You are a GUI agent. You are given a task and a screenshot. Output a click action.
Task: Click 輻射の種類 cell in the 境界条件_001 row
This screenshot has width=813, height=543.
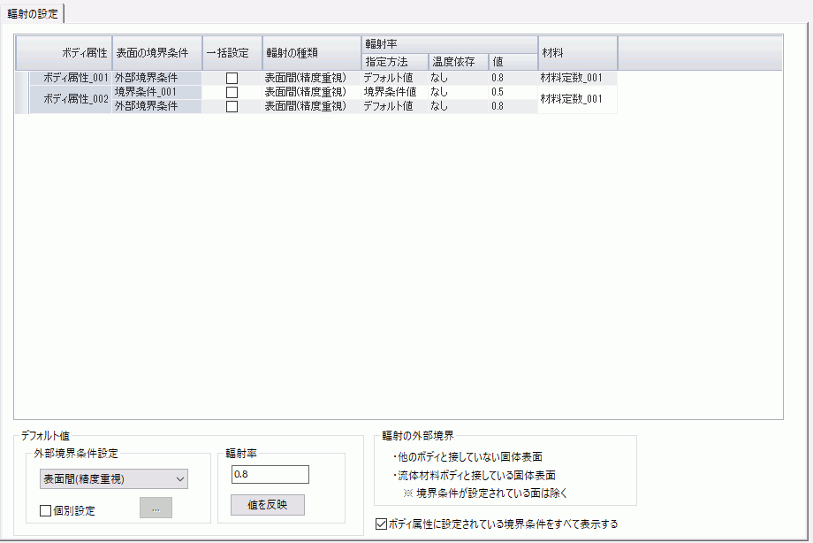tap(306, 92)
